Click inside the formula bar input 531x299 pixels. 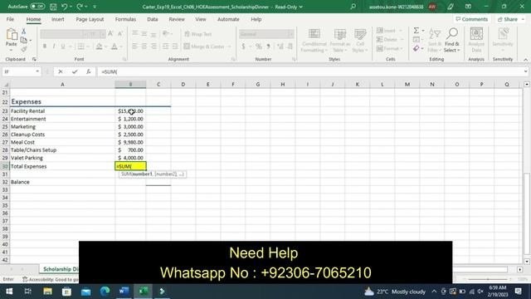pyautogui.click(x=309, y=71)
